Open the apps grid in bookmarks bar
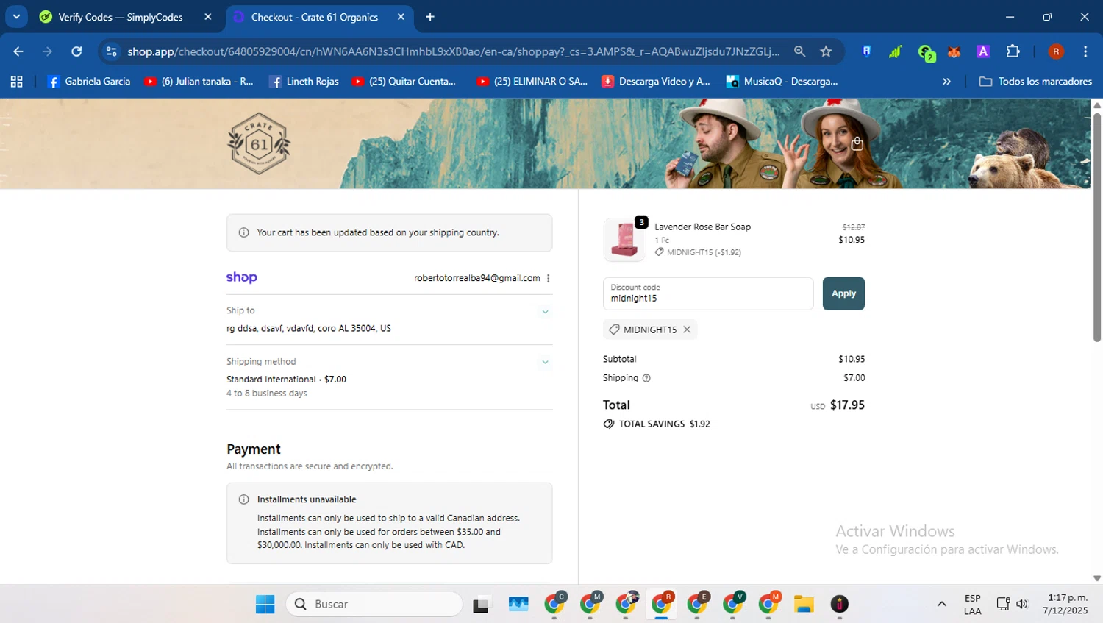 coord(16,82)
